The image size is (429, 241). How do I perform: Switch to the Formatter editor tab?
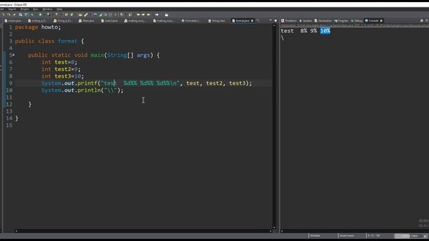[191, 21]
